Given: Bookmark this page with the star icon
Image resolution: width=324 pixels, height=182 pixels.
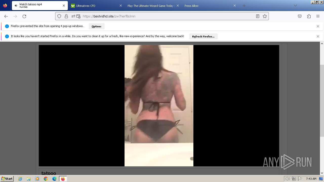Looking at the screenshot, I should pyautogui.click(x=265, y=16).
